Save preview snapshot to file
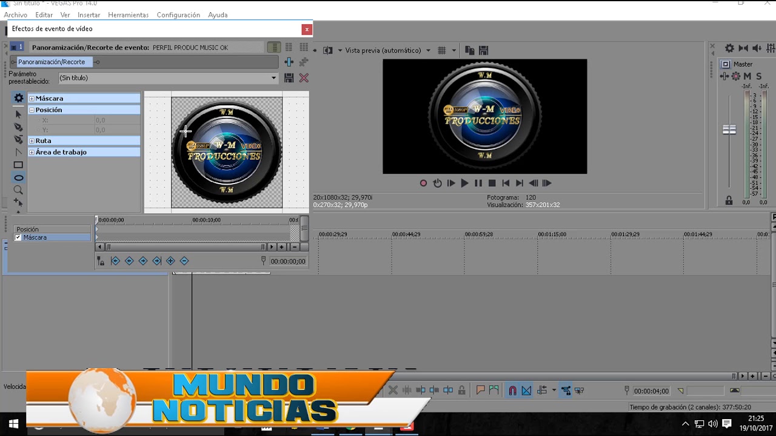Image resolution: width=776 pixels, height=436 pixels. point(483,50)
